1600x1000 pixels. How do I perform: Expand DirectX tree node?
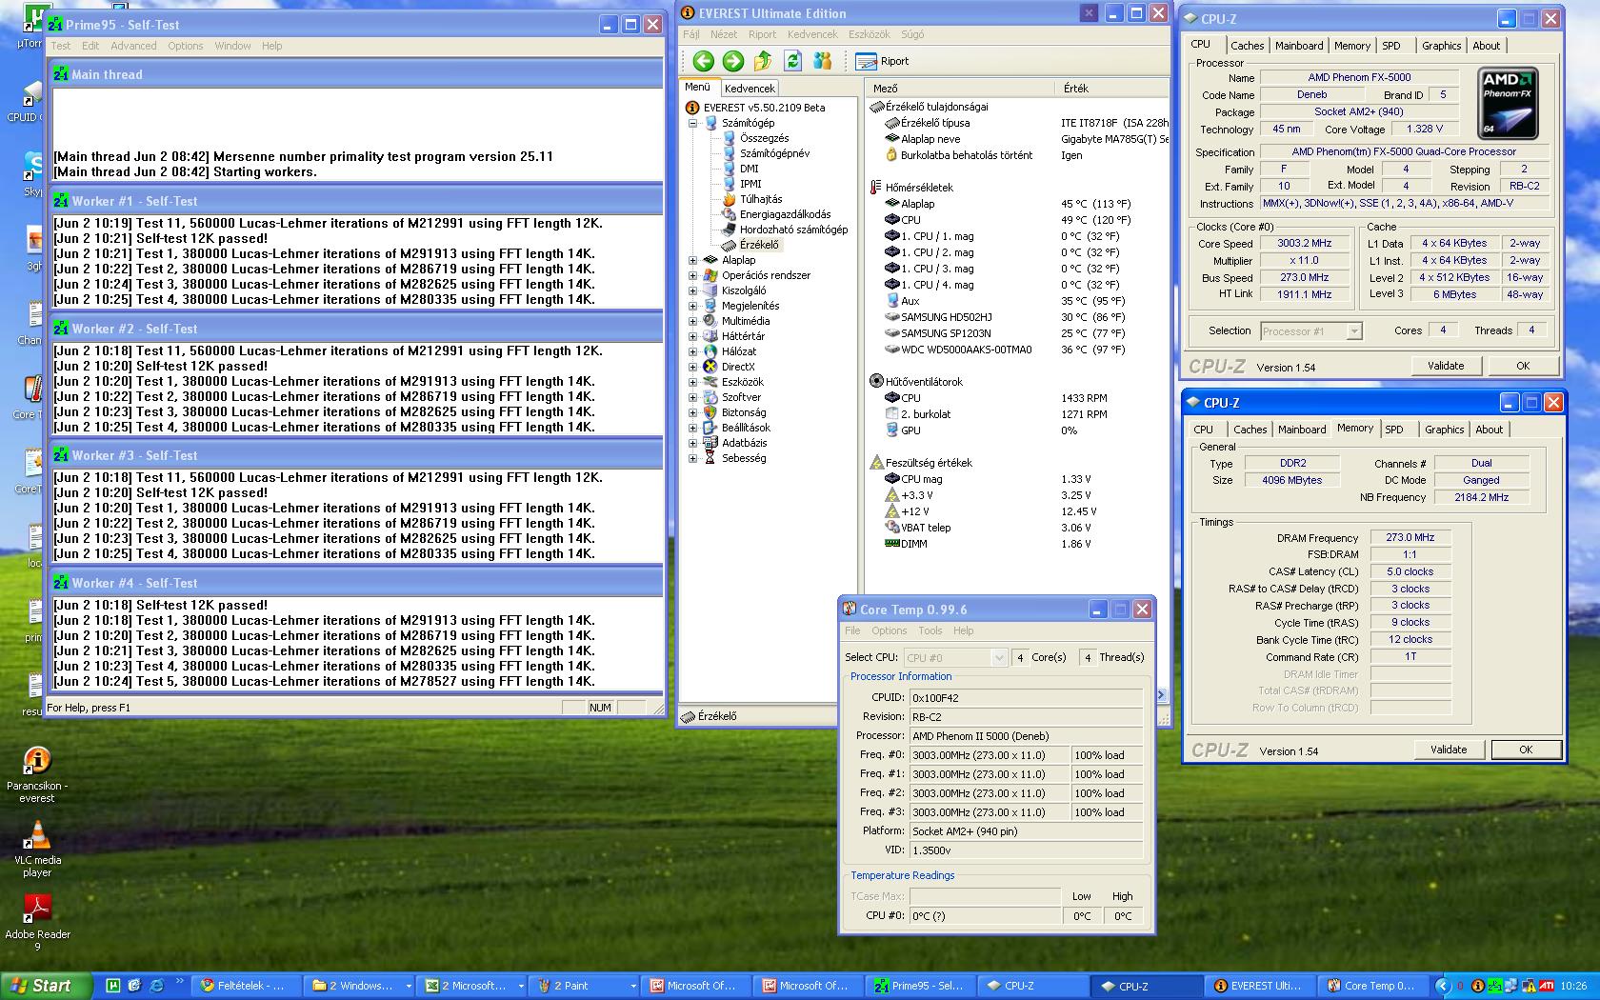pos(693,367)
